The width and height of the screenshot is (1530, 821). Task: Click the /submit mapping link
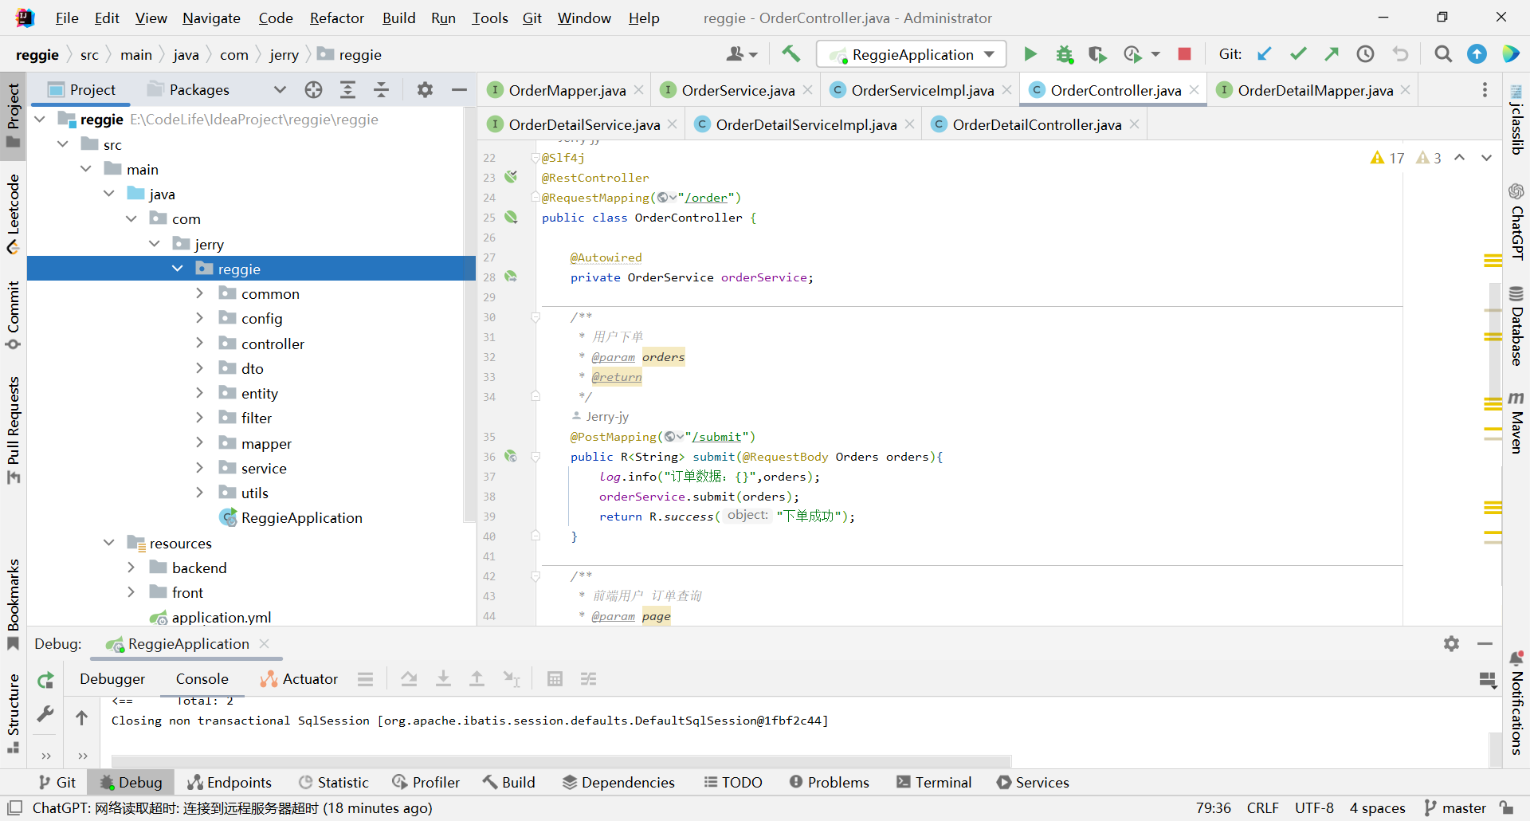(x=716, y=437)
